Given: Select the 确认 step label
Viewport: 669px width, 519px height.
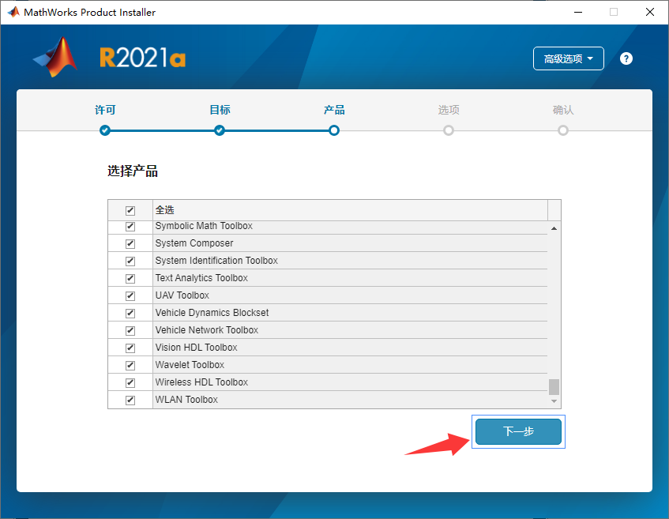Looking at the screenshot, I should (x=563, y=110).
